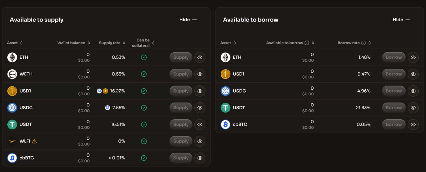This screenshot has height=172, width=426.
Task: Click Supply button for WLFI
Action: (x=181, y=141)
